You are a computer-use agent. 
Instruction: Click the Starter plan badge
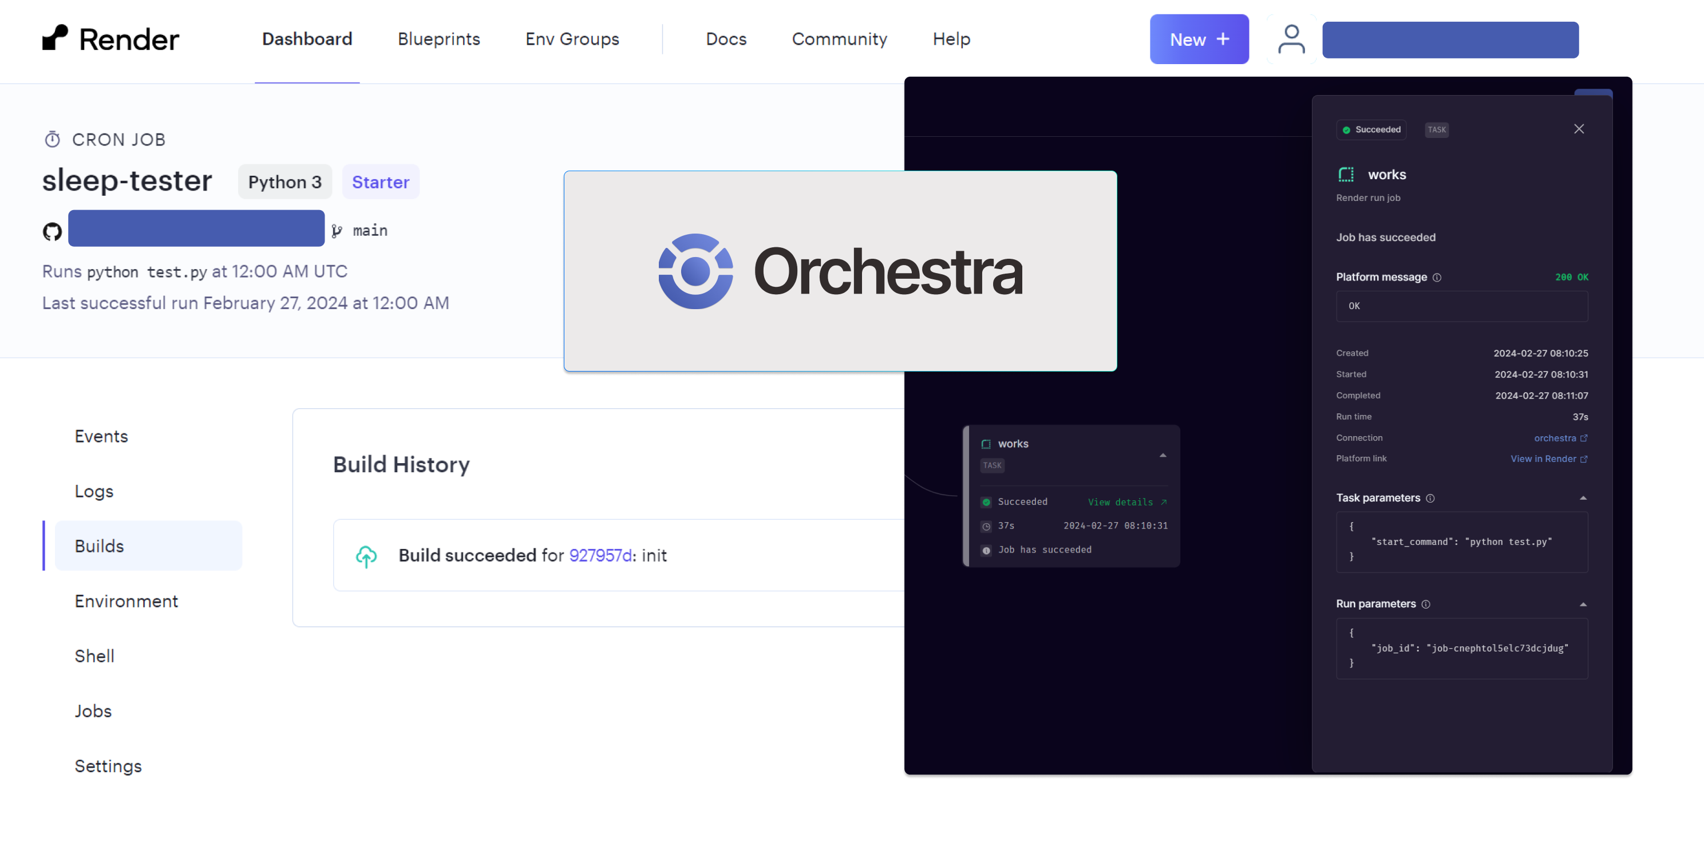click(x=381, y=182)
